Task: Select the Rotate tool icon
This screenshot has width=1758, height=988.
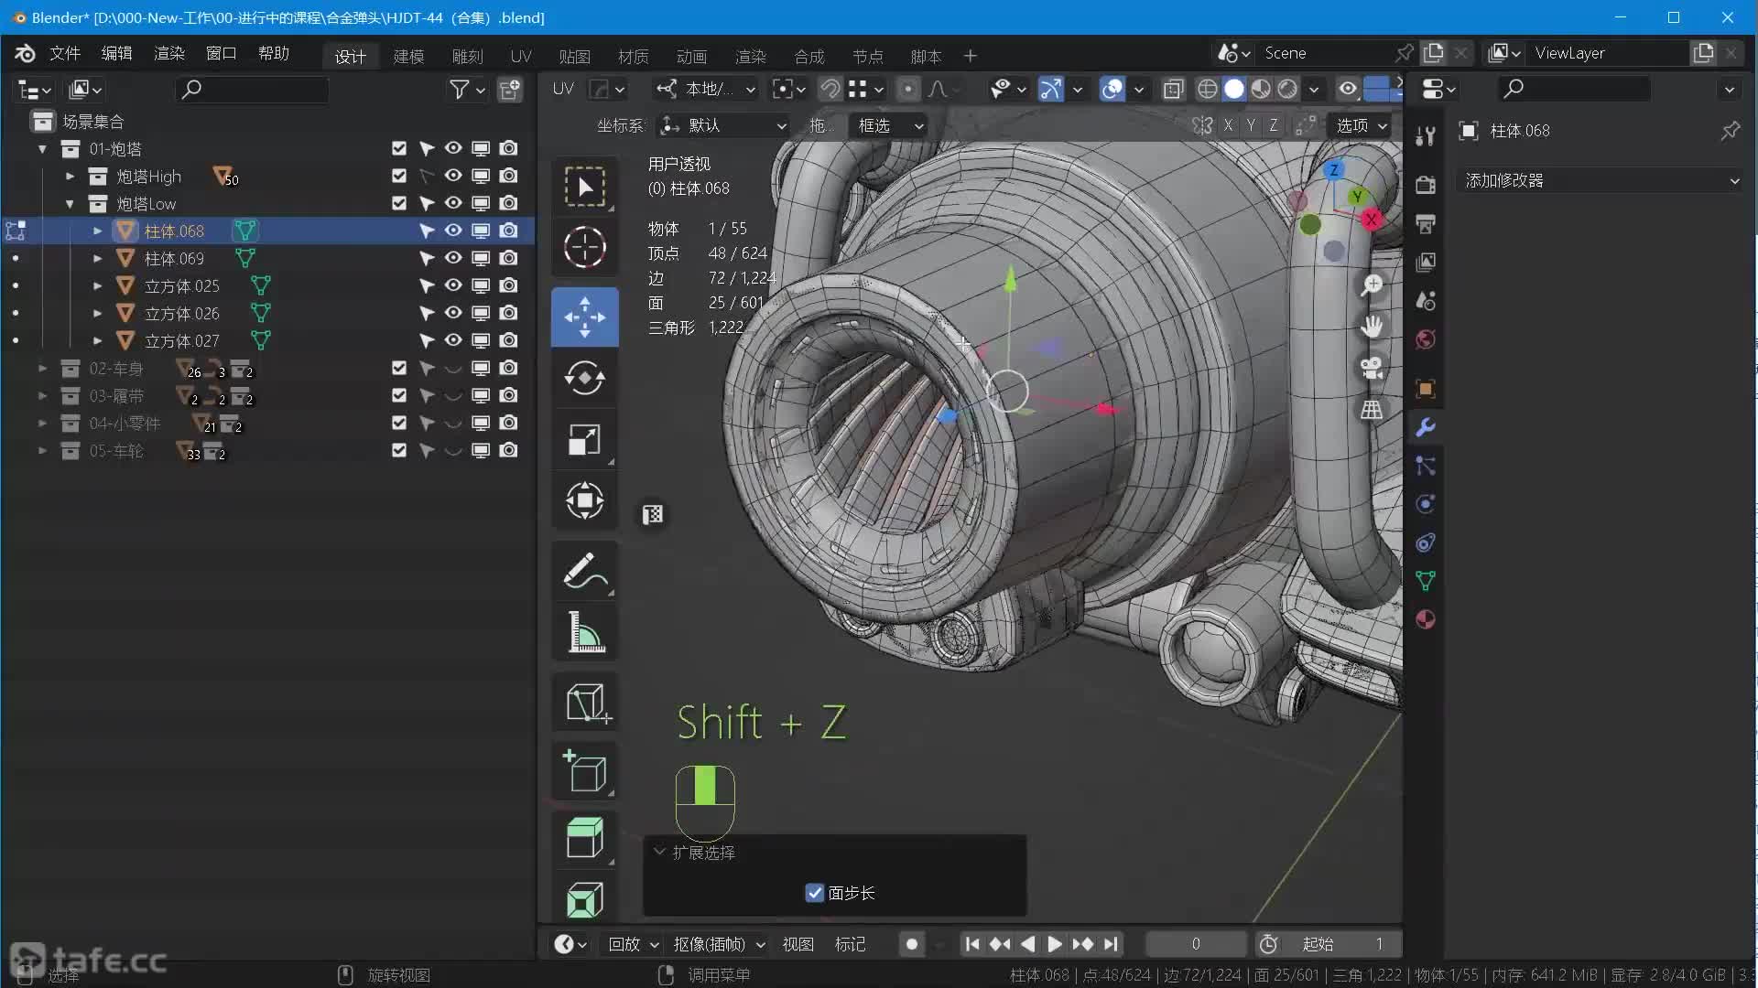Action: (584, 378)
